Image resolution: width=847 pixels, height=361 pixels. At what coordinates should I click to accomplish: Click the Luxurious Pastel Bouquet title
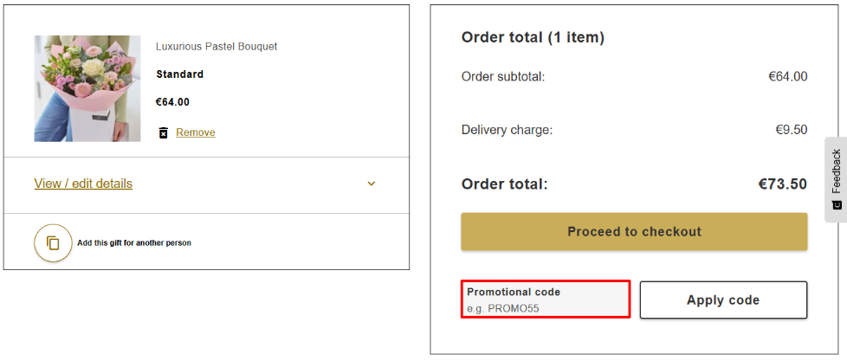(217, 47)
